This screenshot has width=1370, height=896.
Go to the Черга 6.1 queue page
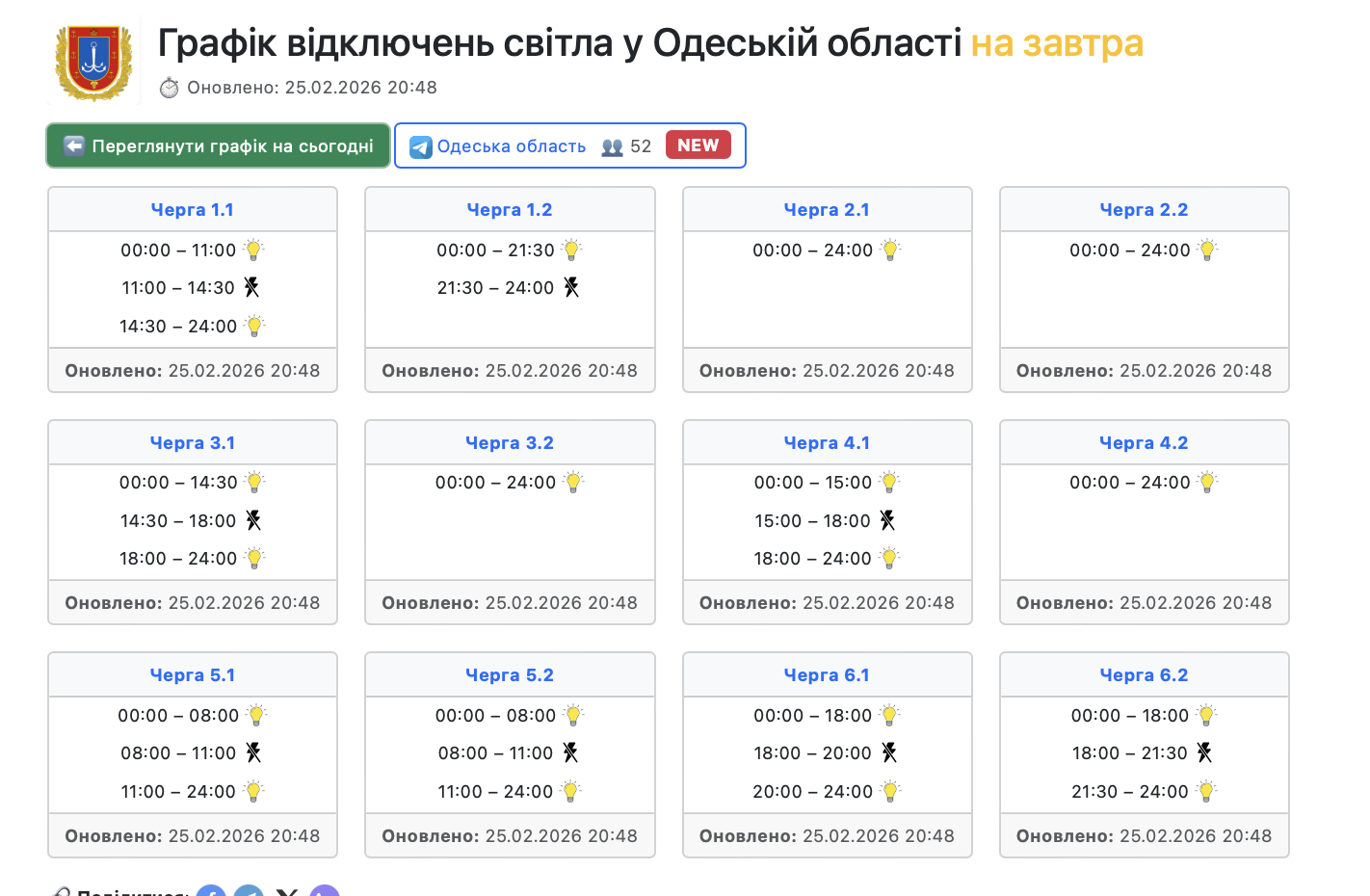(827, 675)
